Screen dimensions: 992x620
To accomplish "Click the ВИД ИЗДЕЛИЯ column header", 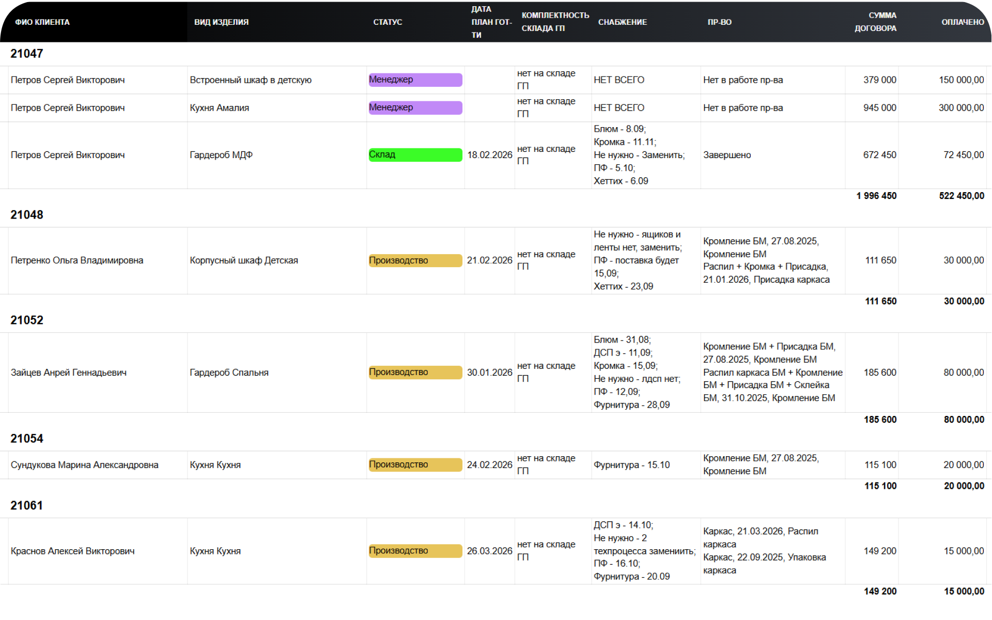I will (x=221, y=22).
